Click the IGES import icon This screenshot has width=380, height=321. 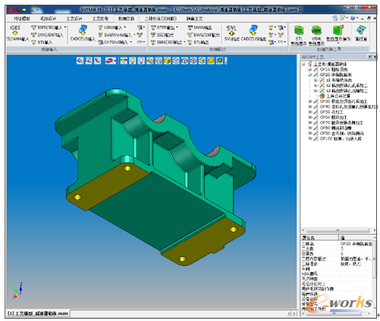[x=15, y=30]
